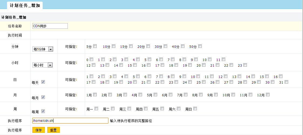Open the 每5分钟 minute dropdown
This screenshot has width=303, height=135.
(x=43, y=49)
